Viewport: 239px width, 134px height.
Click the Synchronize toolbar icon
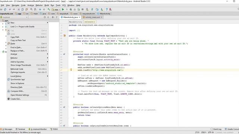tap(5, 9)
